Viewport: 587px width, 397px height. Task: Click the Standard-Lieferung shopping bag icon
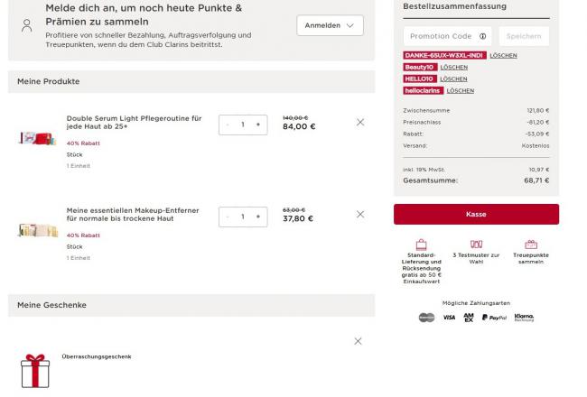coord(421,245)
